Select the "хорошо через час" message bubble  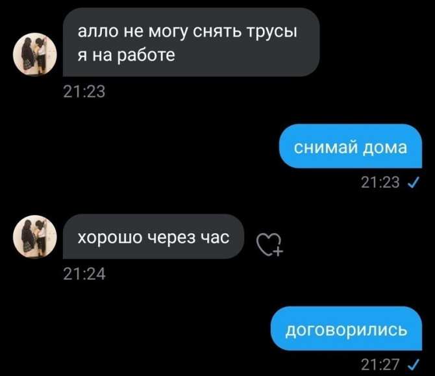tap(153, 236)
